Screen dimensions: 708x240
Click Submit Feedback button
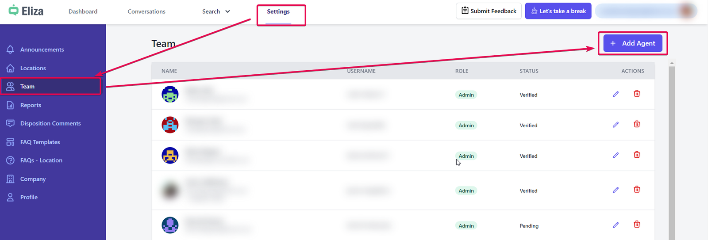click(x=489, y=11)
